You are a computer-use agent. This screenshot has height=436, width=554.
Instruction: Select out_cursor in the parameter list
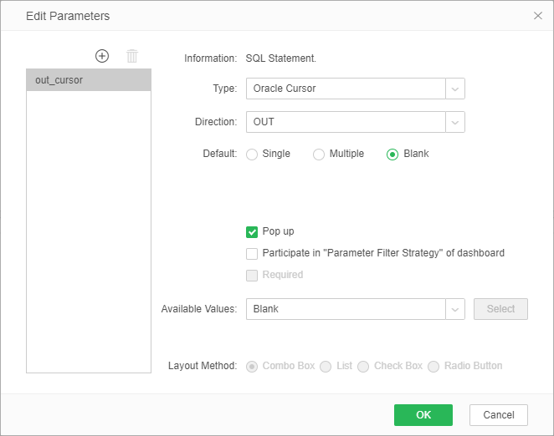pyautogui.click(x=89, y=80)
